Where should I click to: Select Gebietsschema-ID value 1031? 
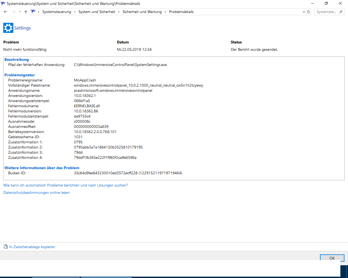(78, 137)
